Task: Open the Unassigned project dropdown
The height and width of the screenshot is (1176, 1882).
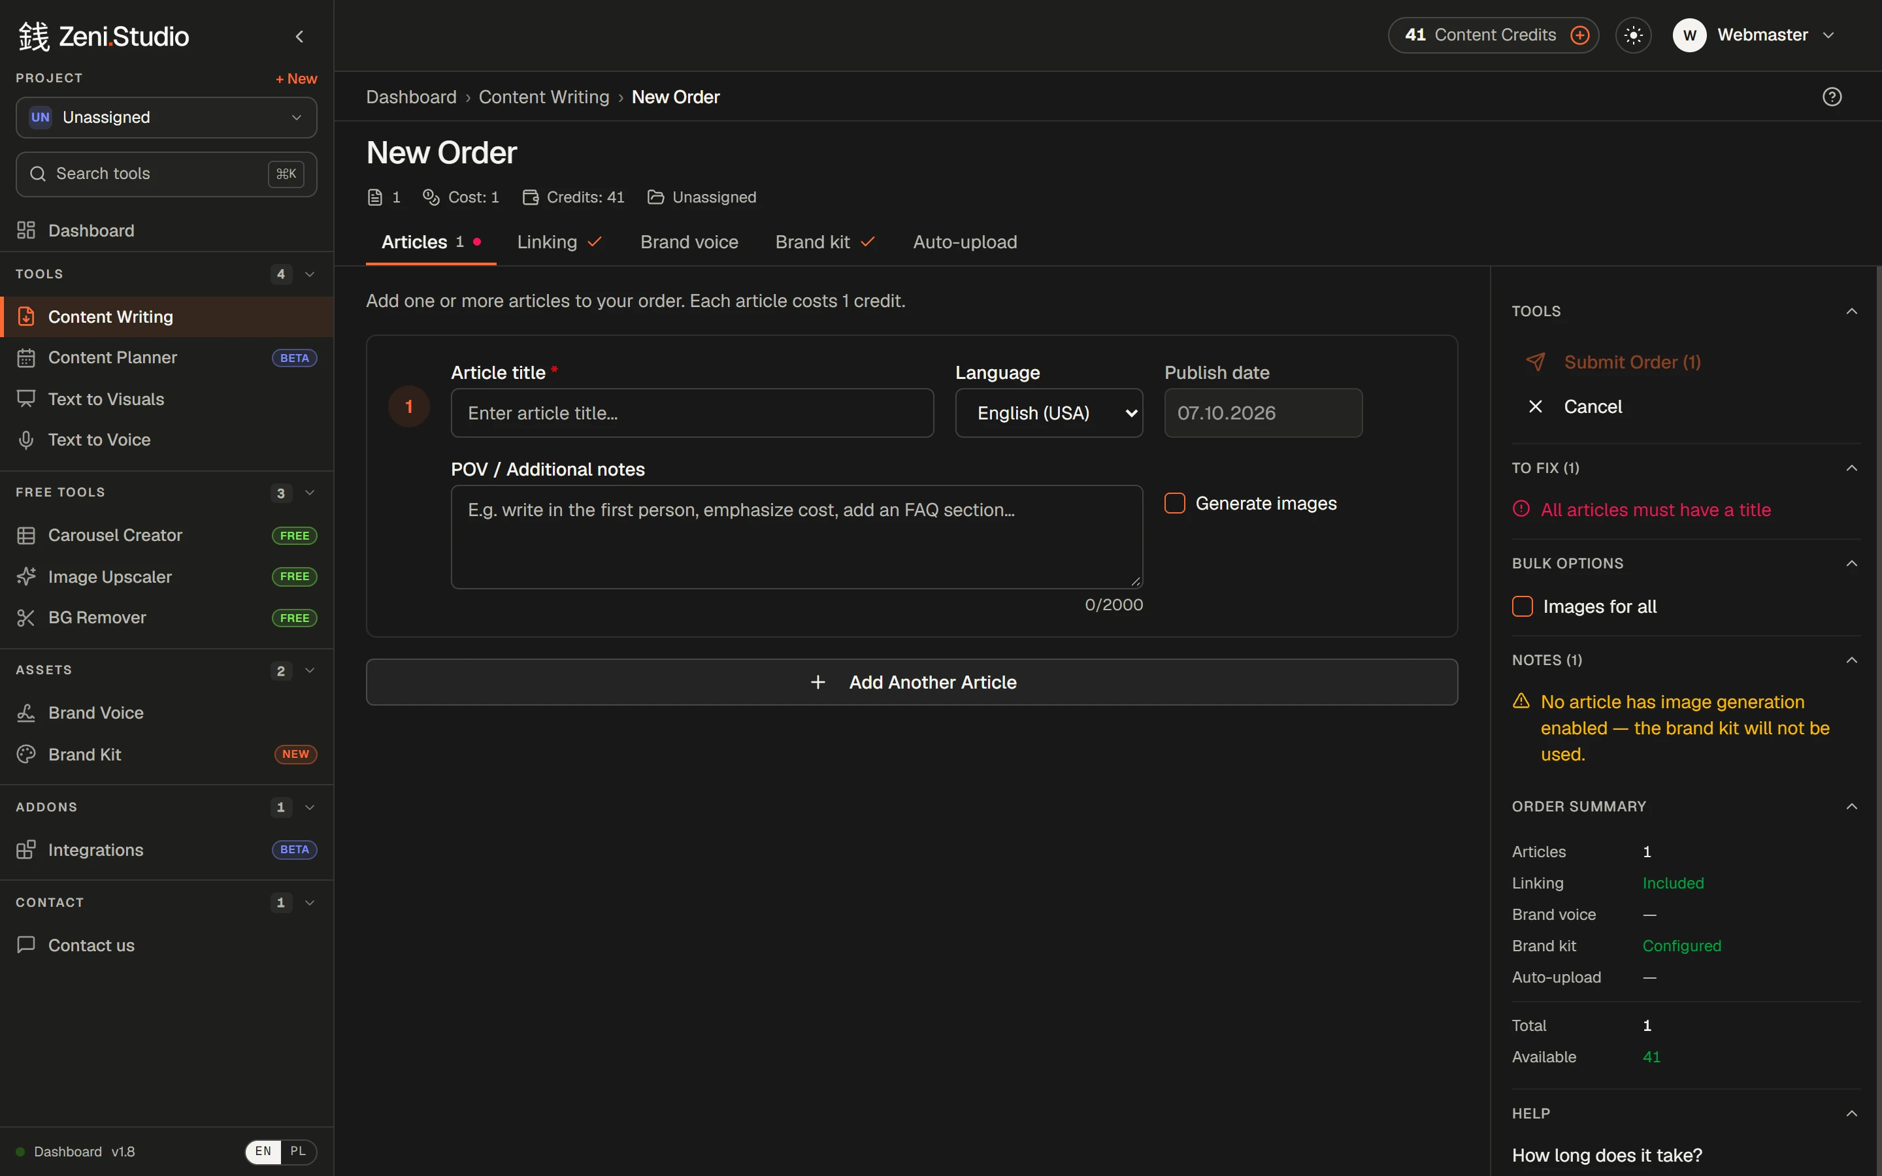Action: tap(167, 118)
